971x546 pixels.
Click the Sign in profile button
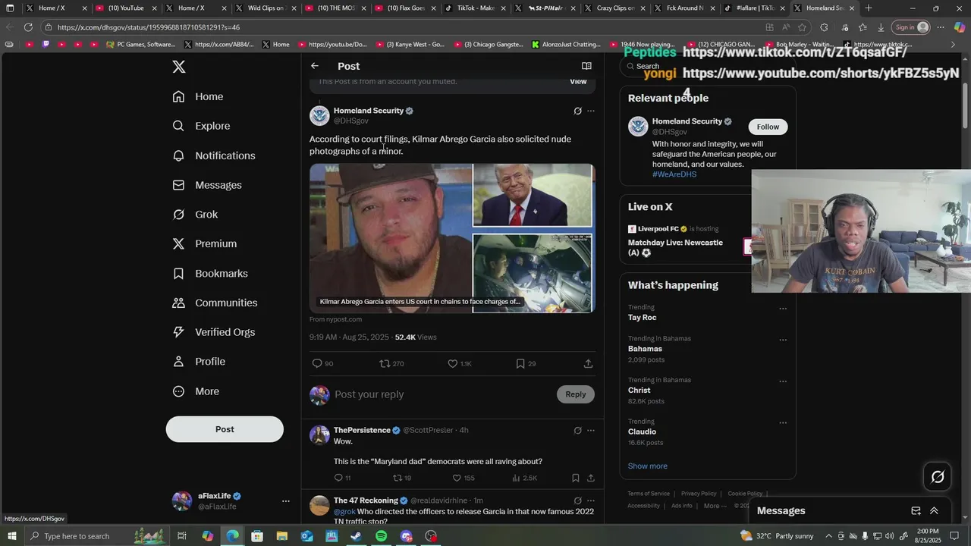[x=911, y=27]
